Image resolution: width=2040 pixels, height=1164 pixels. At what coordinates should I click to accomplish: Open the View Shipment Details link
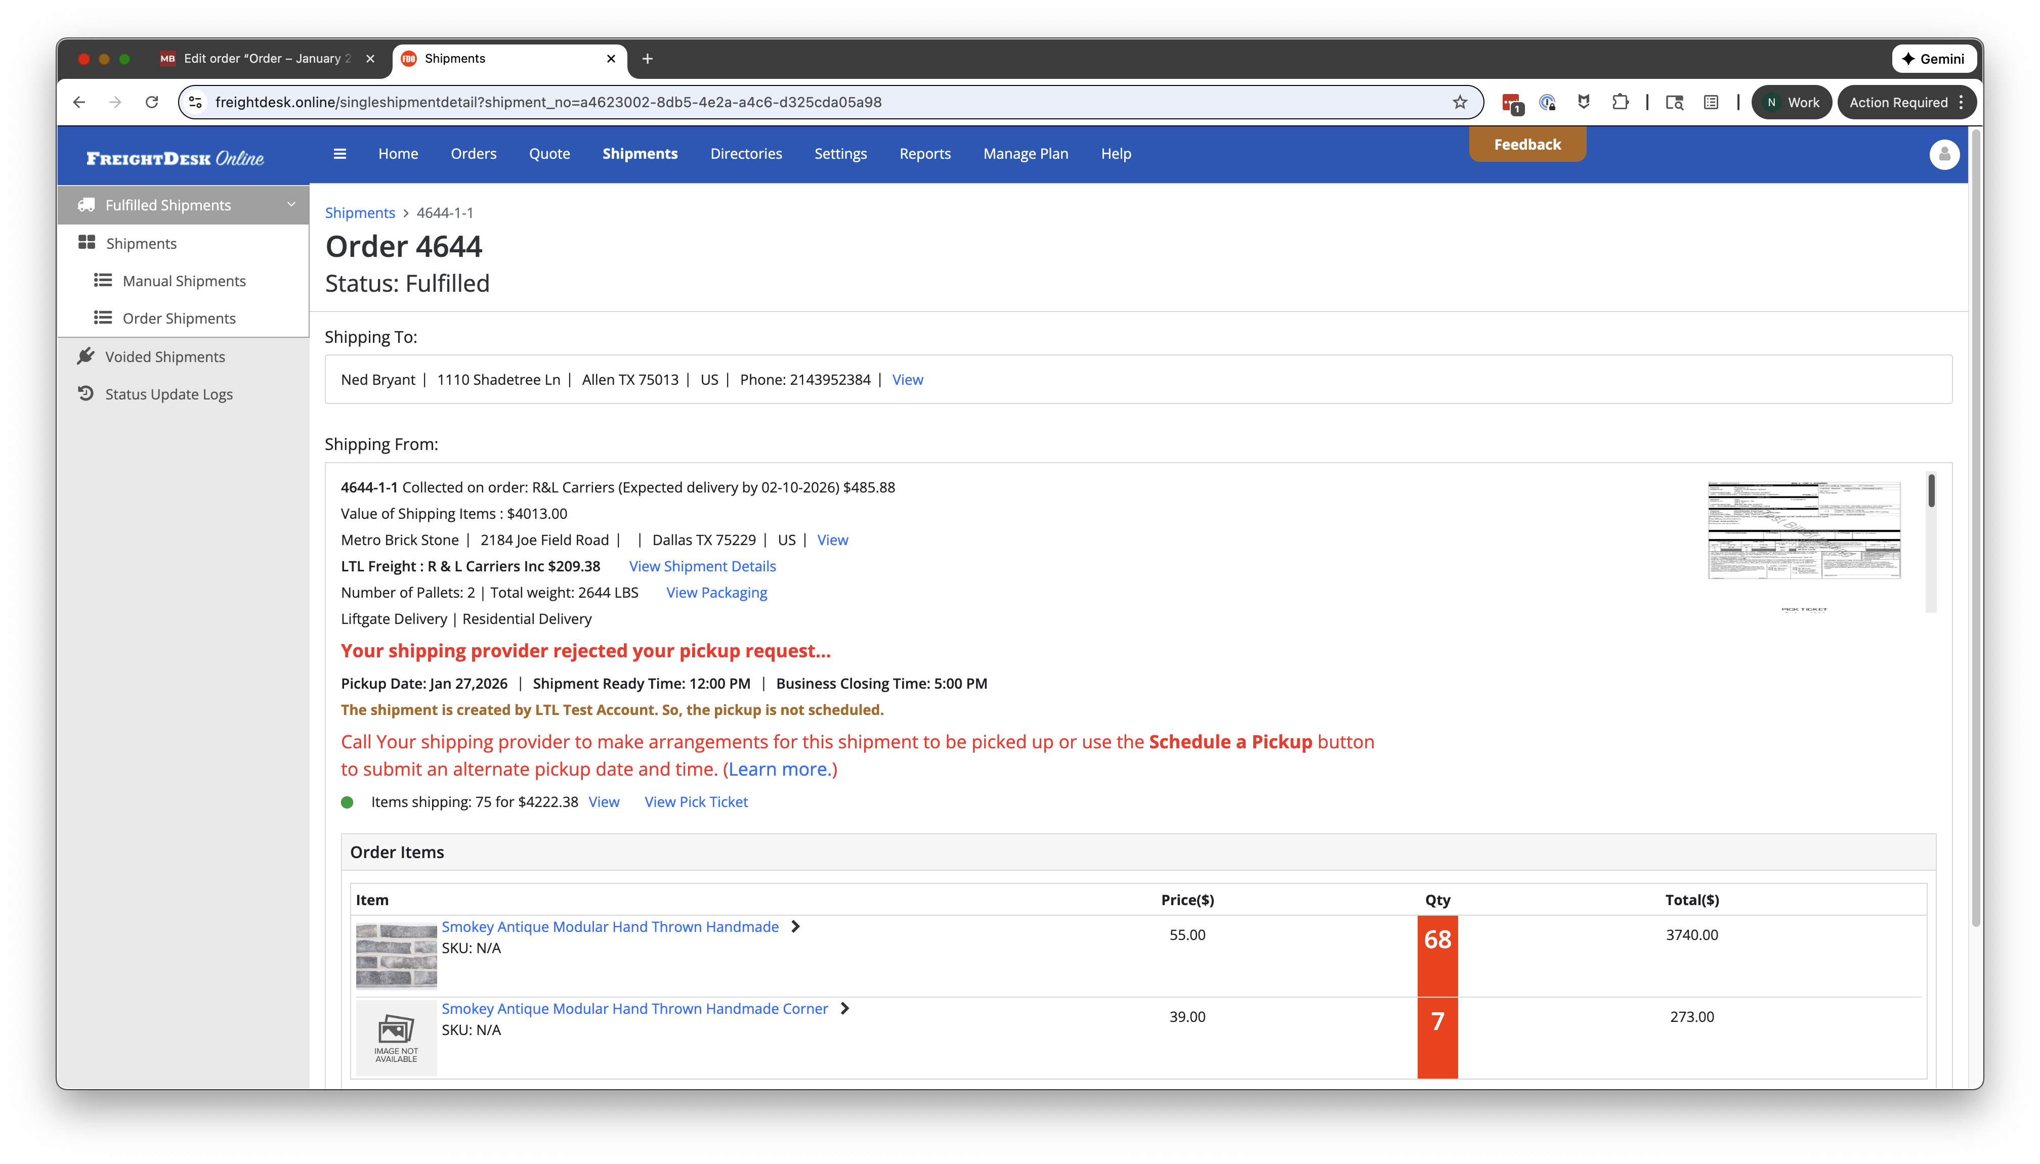[x=702, y=566]
